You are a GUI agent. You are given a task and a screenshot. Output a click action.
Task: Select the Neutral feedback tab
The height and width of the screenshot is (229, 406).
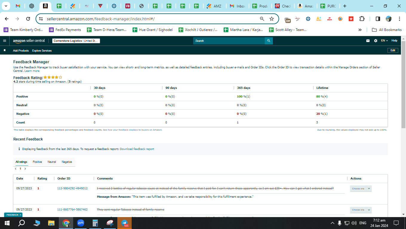click(52, 162)
